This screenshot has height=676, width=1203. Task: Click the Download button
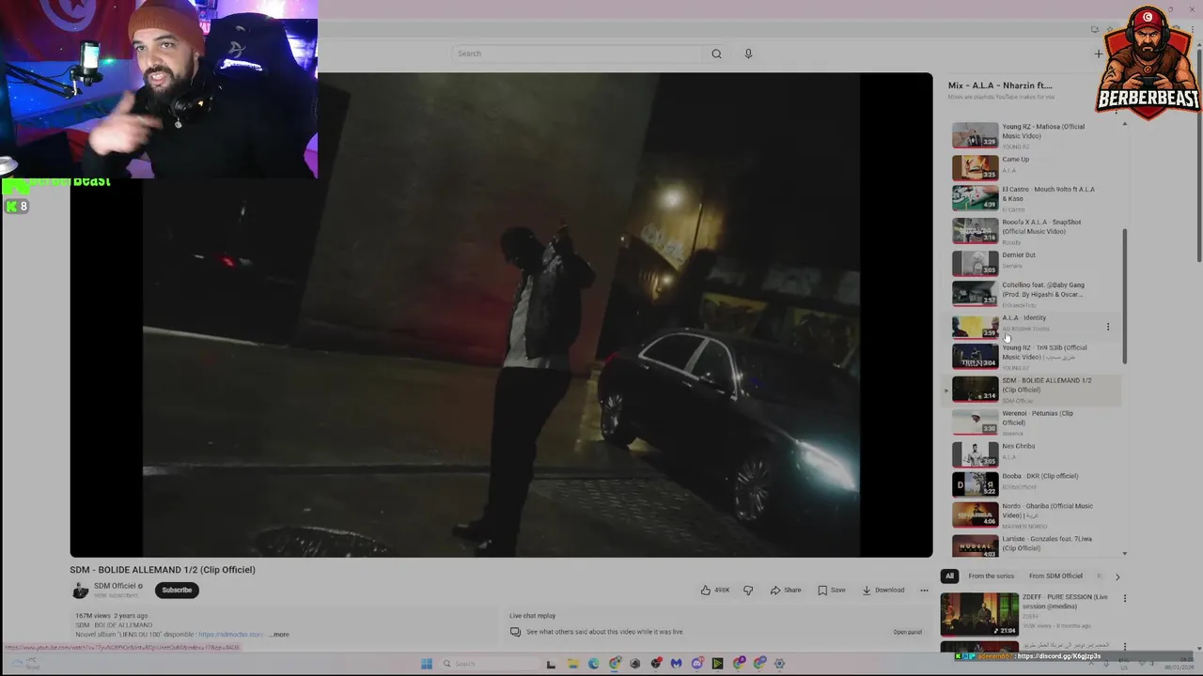click(883, 590)
